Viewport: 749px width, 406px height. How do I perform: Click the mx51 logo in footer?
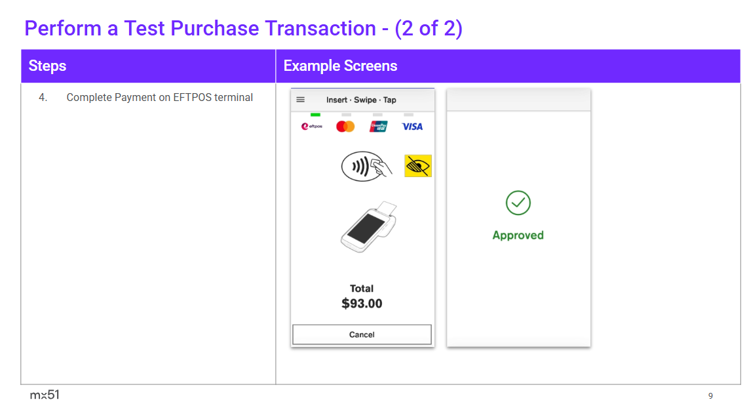coord(45,395)
